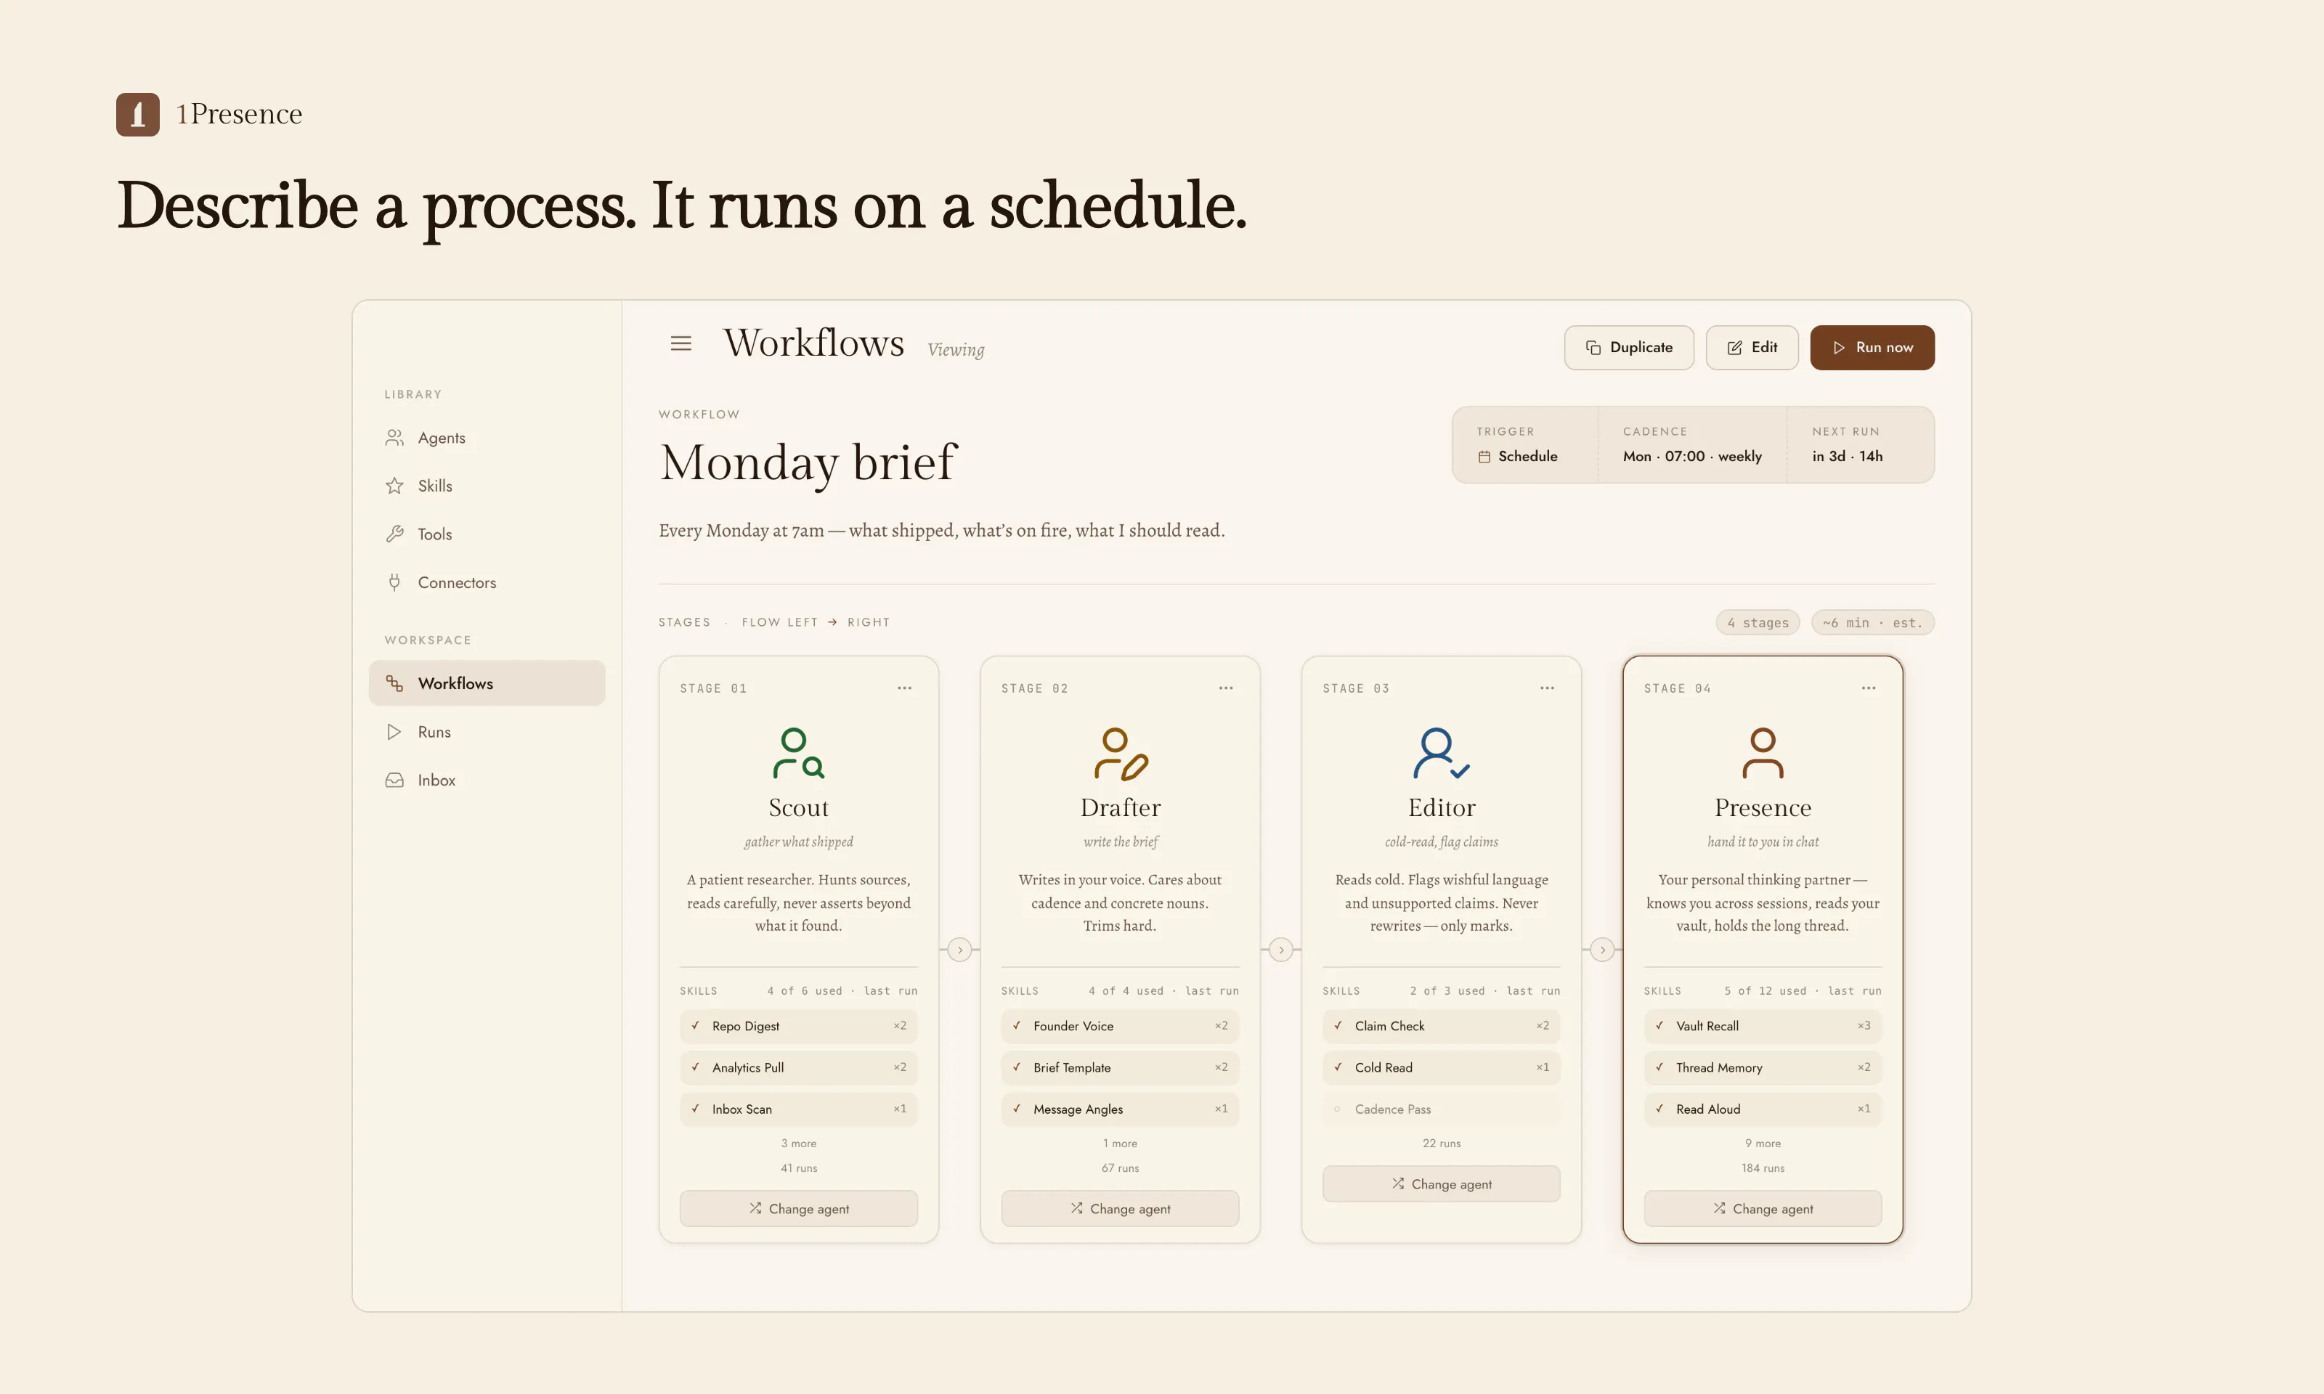Expand '1 more' skills under Drafter
This screenshot has height=1394, width=2324.
[1120, 1144]
